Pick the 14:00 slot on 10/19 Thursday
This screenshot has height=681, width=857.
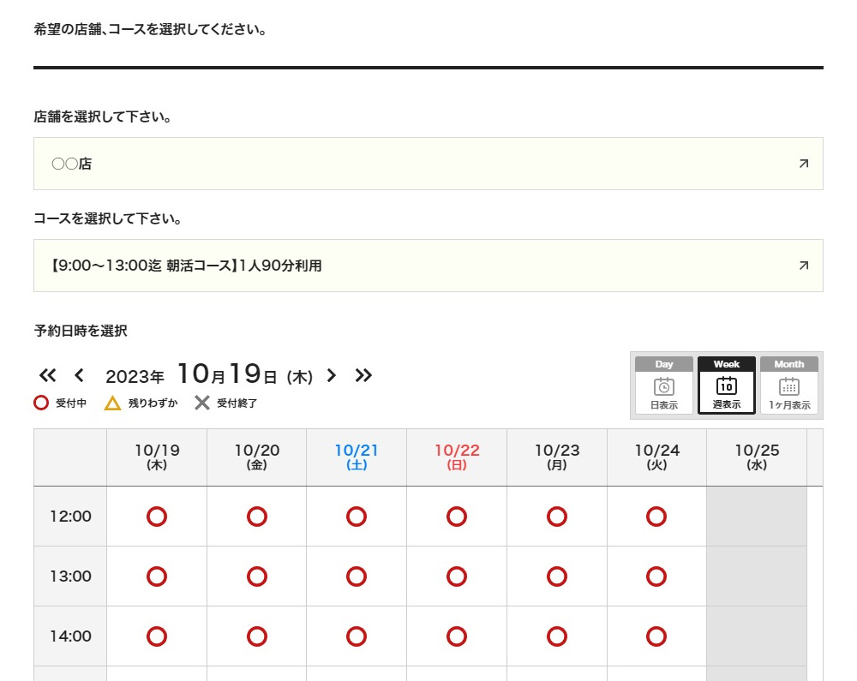(x=157, y=636)
